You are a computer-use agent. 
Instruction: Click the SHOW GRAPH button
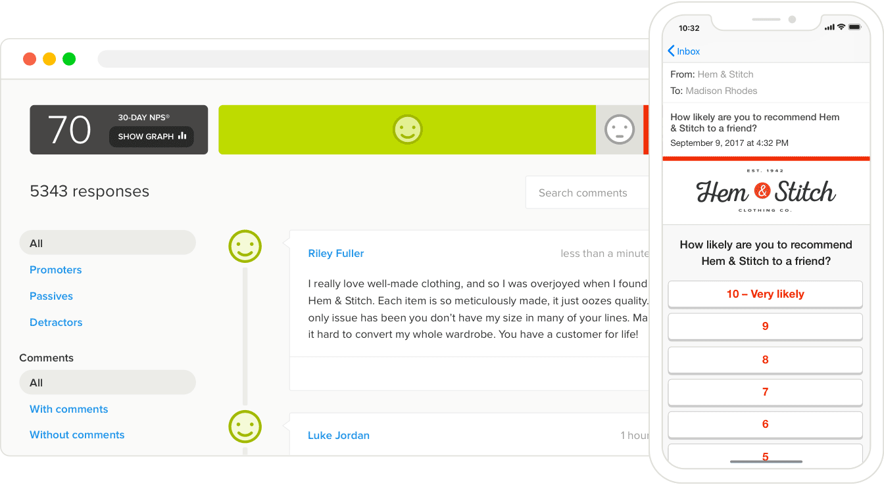tap(151, 137)
